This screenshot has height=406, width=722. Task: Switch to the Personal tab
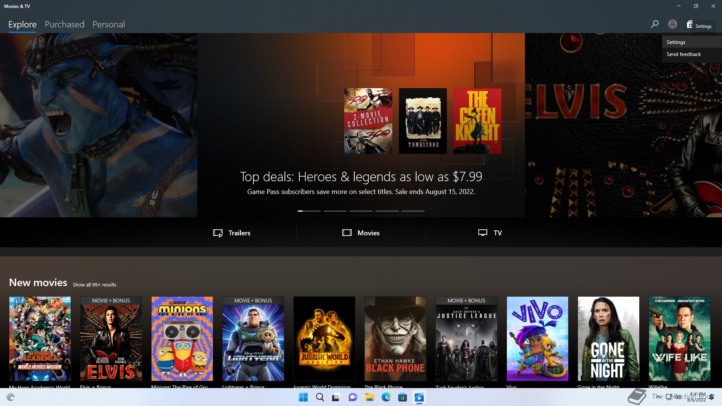[108, 24]
